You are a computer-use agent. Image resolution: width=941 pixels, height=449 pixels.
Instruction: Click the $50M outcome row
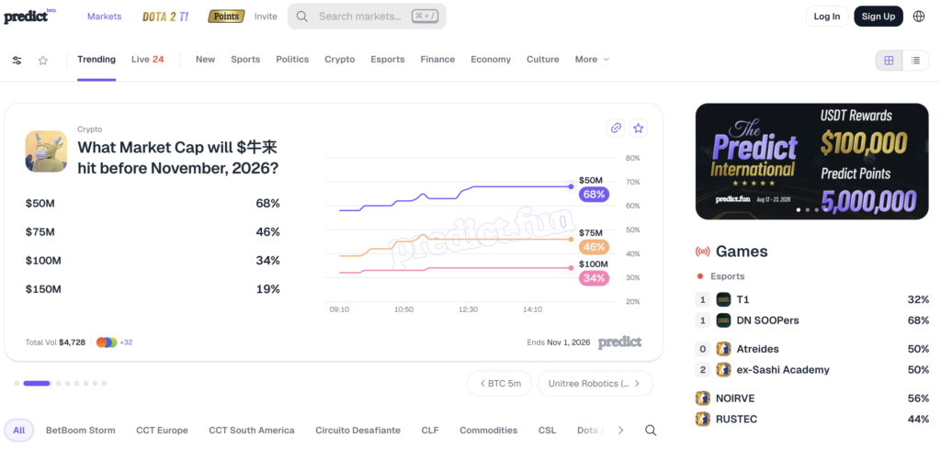point(153,203)
